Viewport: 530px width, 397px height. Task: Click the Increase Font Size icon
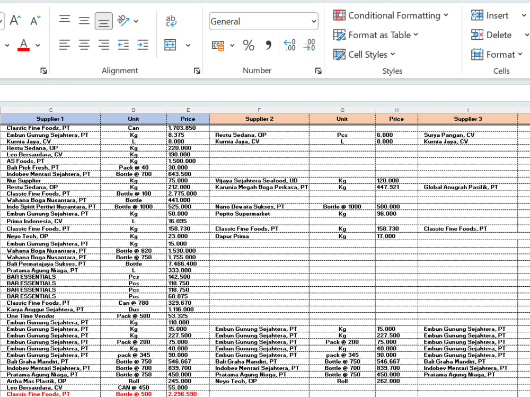point(15,21)
